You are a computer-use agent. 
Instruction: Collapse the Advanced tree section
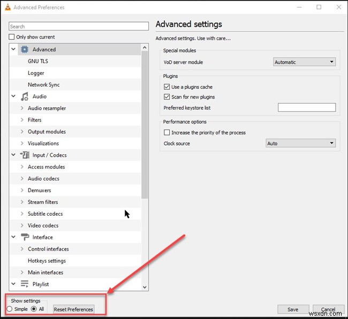(x=13, y=49)
